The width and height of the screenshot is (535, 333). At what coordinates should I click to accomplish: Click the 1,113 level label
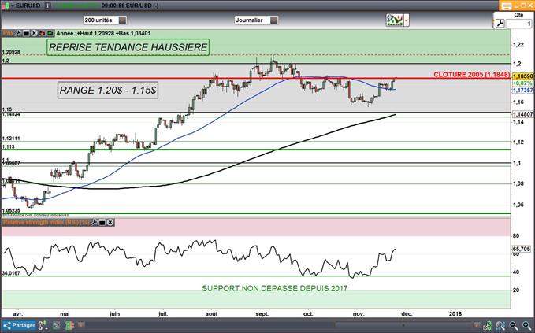tap(9, 147)
